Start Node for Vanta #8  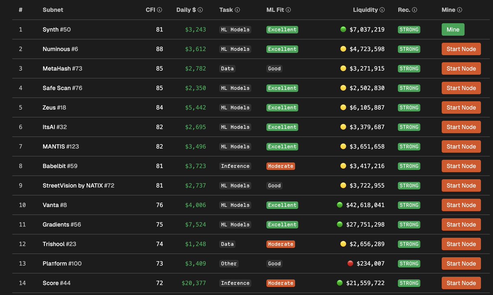click(x=461, y=205)
